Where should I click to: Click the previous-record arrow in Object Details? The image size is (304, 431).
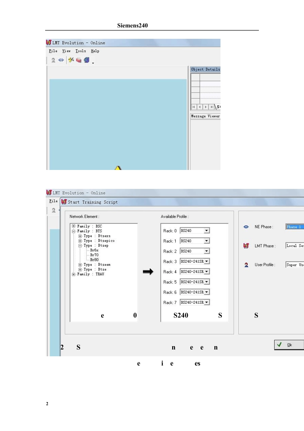(x=200, y=107)
